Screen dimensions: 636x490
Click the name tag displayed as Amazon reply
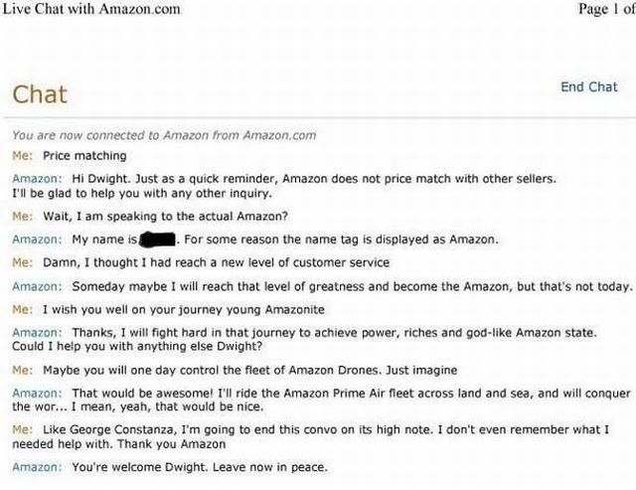(338, 240)
